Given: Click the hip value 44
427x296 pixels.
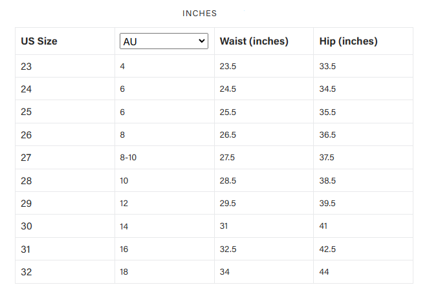Looking at the screenshot, I should [x=325, y=272].
